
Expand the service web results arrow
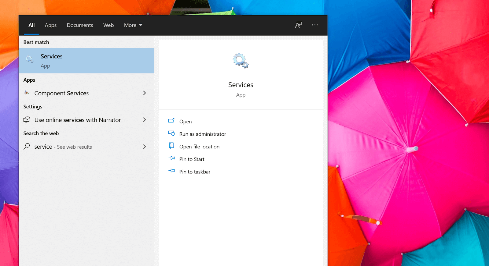click(145, 147)
